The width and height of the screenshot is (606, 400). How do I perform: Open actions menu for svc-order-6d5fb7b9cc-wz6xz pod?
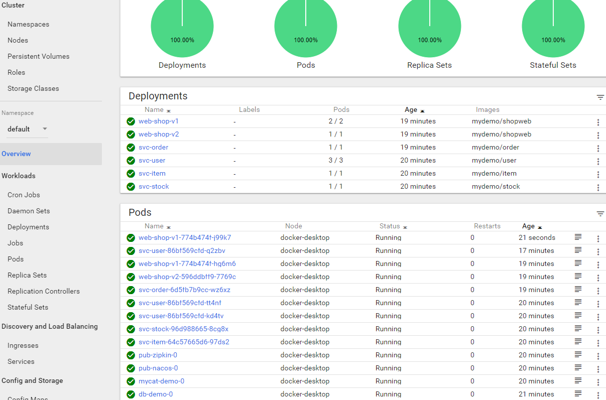598,291
